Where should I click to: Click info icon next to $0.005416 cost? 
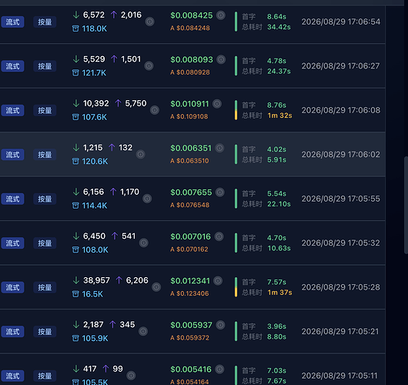pos(219,370)
